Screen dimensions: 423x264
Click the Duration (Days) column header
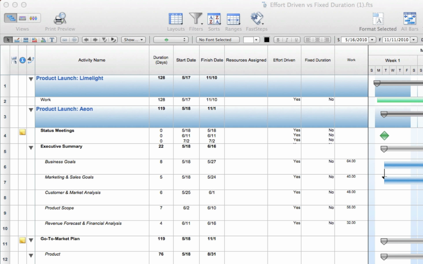[161, 60]
